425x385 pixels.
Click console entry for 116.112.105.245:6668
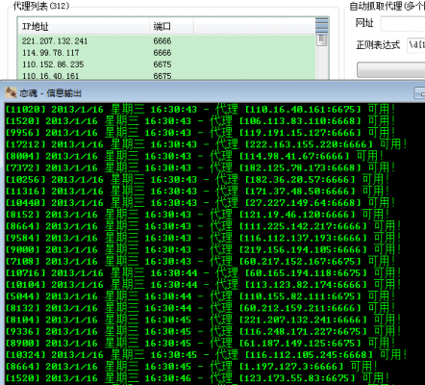coord(206,355)
